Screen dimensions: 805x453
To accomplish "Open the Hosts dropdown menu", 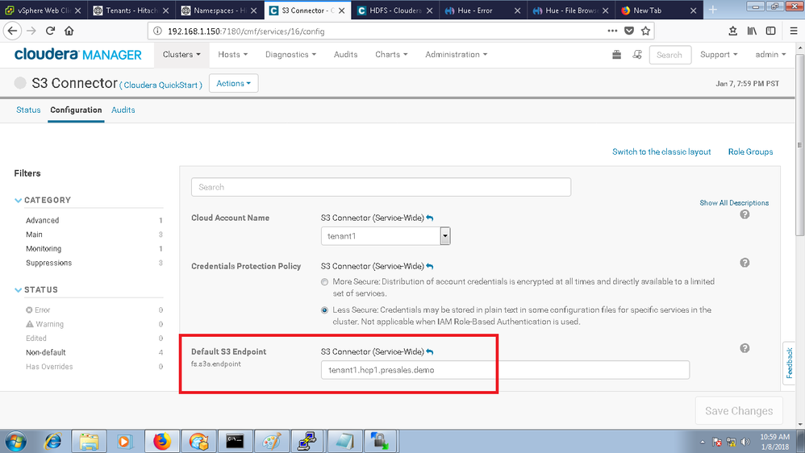I will pyautogui.click(x=232, y=54).
